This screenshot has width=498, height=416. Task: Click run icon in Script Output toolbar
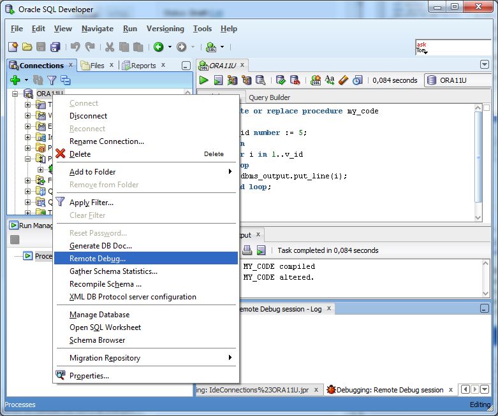[261, 250]
